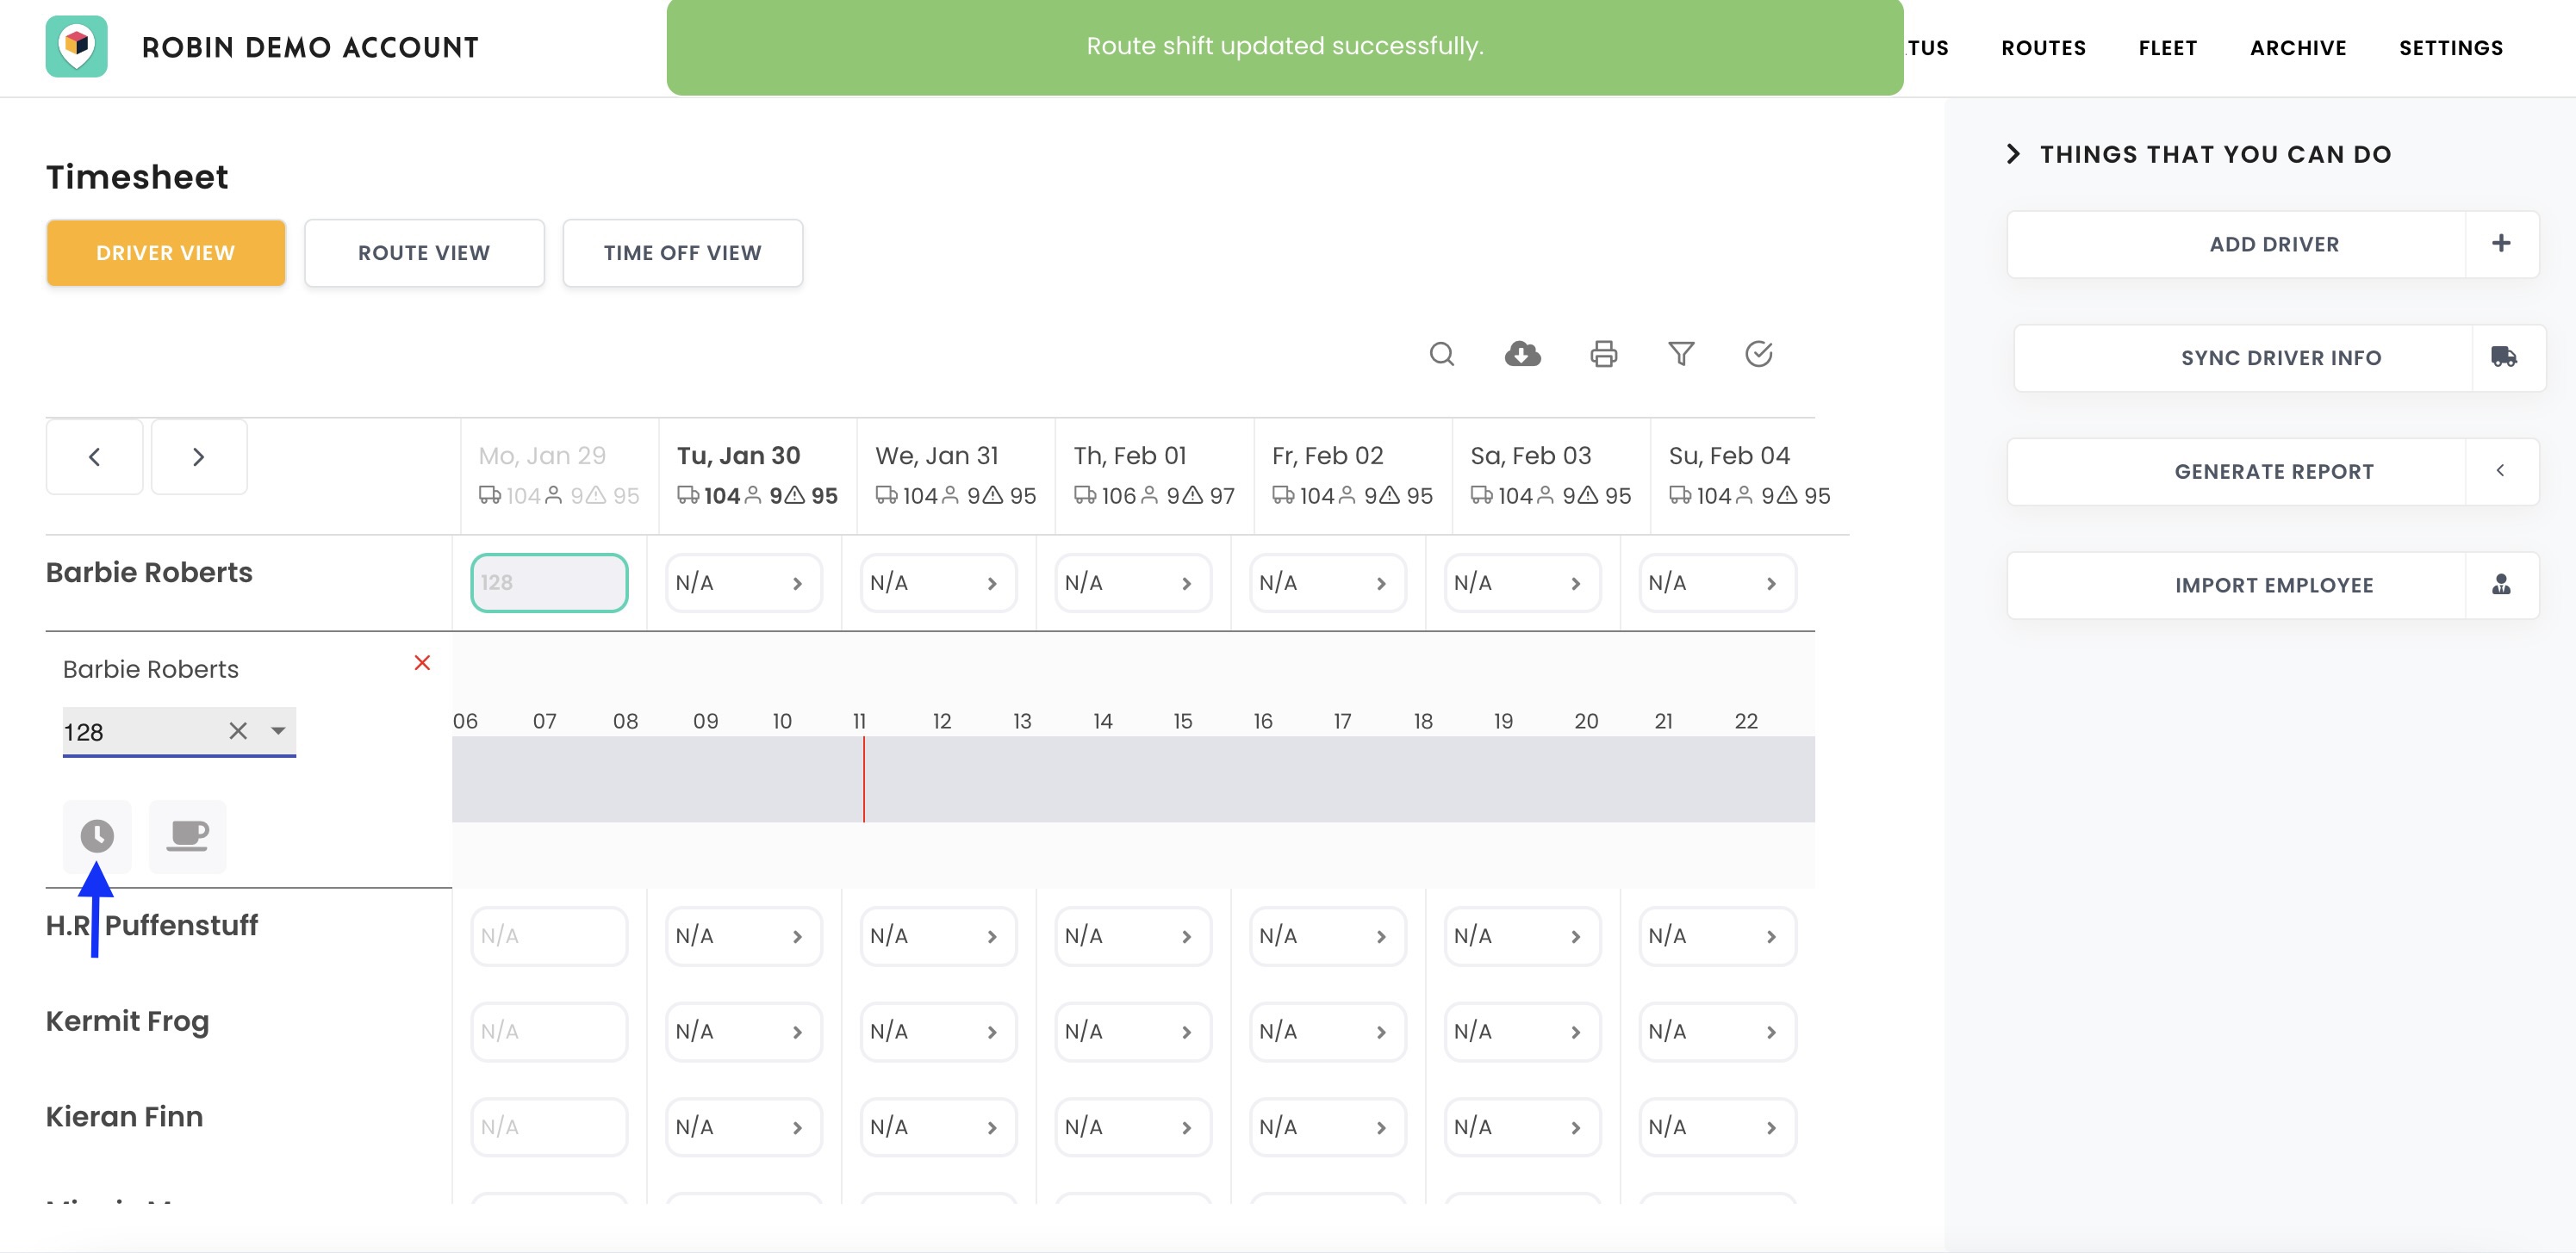Click the person icon beside Import Employee
Image resolution: width=2576 pixels, height=1253 pixels.
[2501, 586]
